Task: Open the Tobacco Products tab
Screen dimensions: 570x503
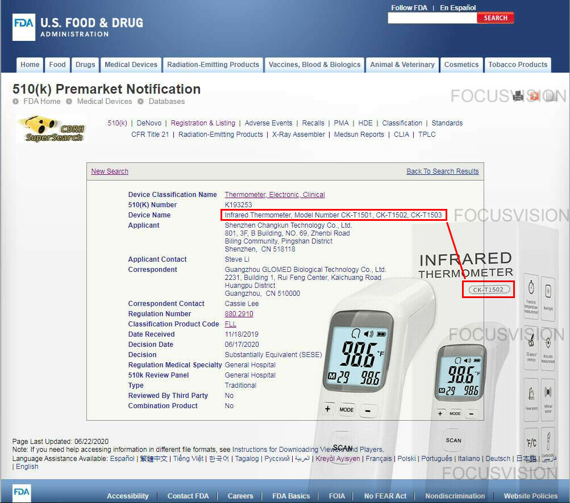Action: click(518, 65)
